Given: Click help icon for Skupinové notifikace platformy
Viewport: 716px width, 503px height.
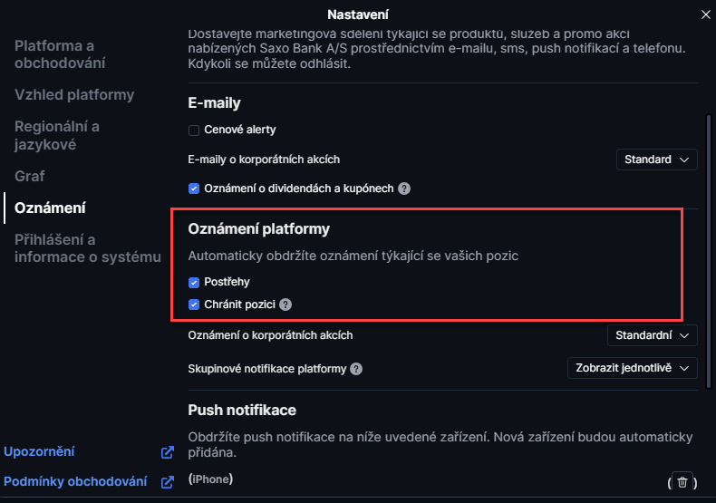Looking at the screenshot, I should point(356,369).
